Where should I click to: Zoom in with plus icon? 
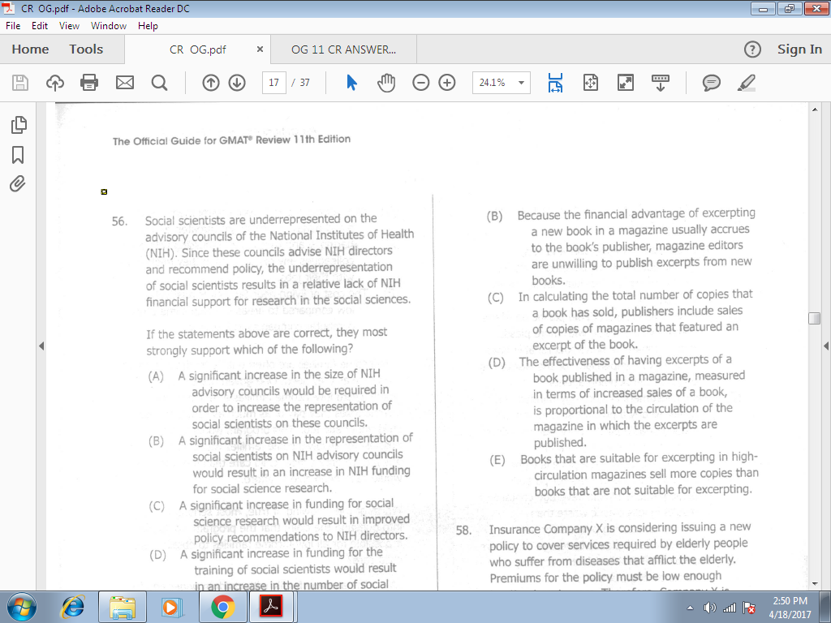pyautogui.click(x=447, y=83)
